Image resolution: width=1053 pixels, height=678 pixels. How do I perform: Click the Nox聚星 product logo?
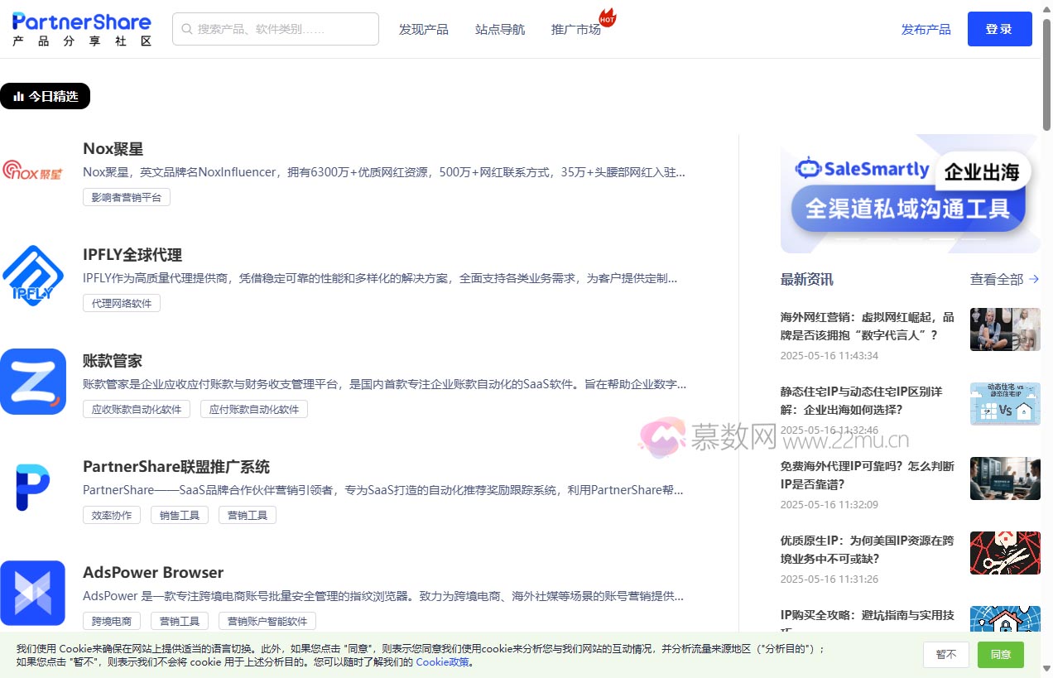coord(33,171)
